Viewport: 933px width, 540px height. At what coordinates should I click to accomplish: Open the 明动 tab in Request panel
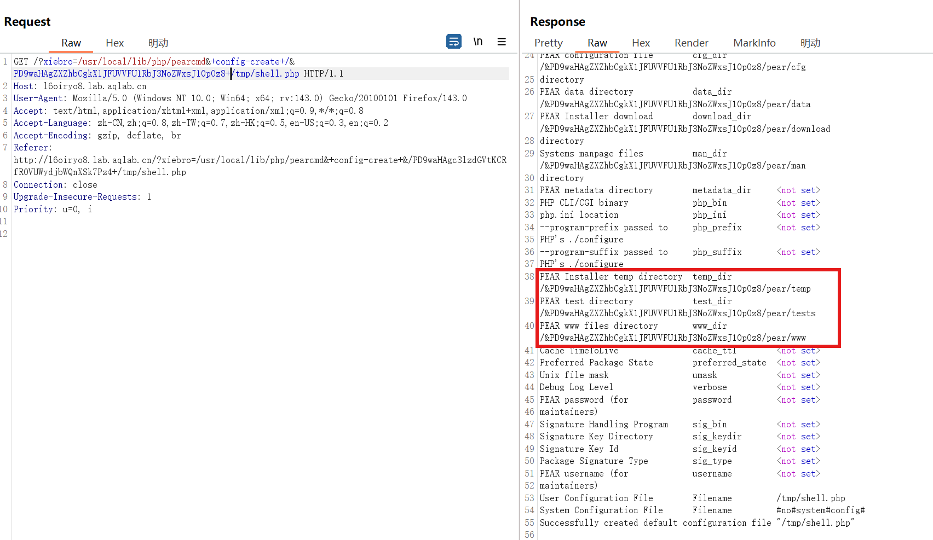tap(158, 43)
